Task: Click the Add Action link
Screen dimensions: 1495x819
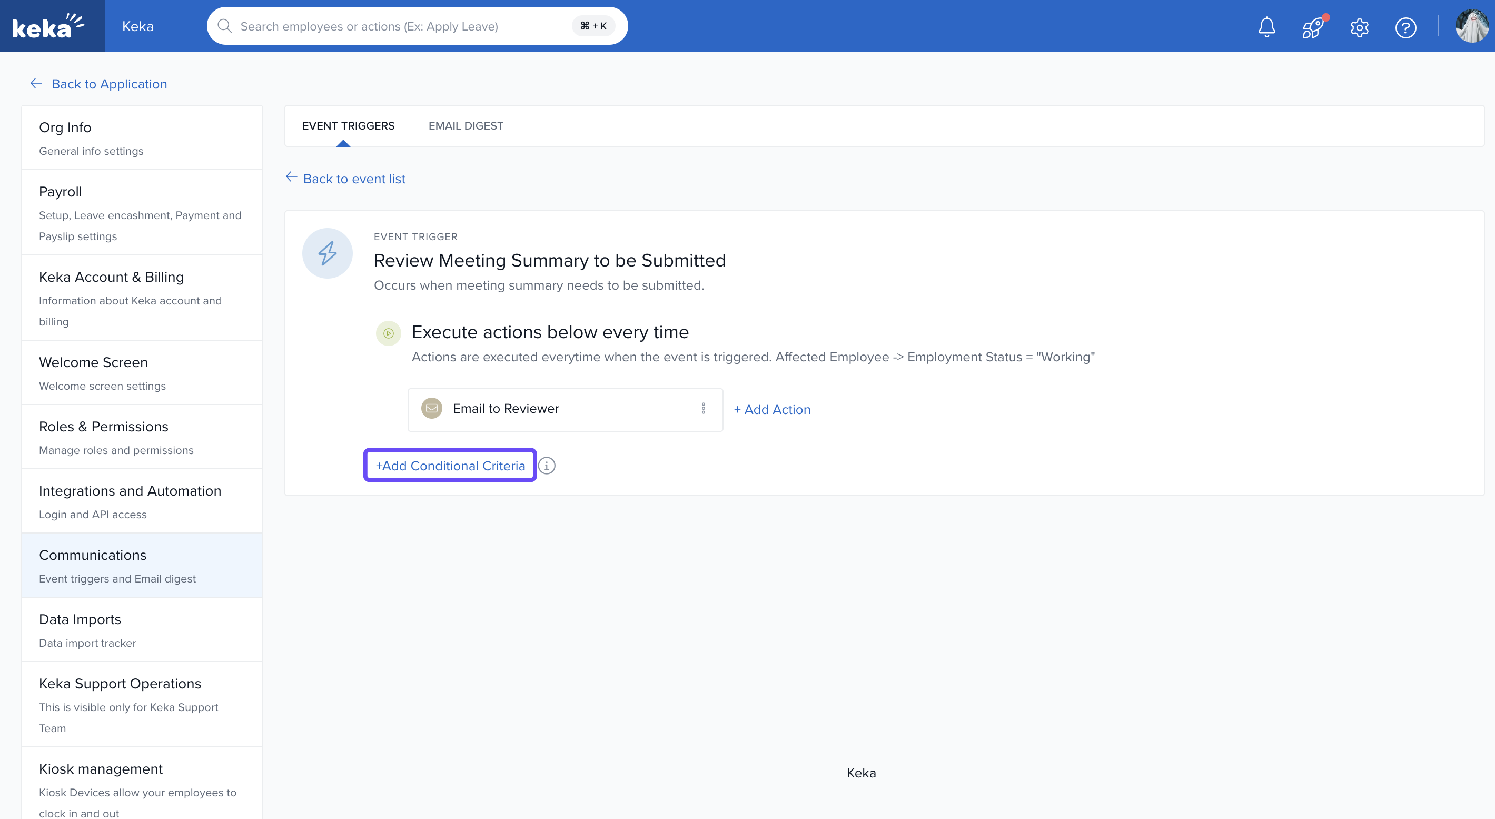Action: [772, 410]
